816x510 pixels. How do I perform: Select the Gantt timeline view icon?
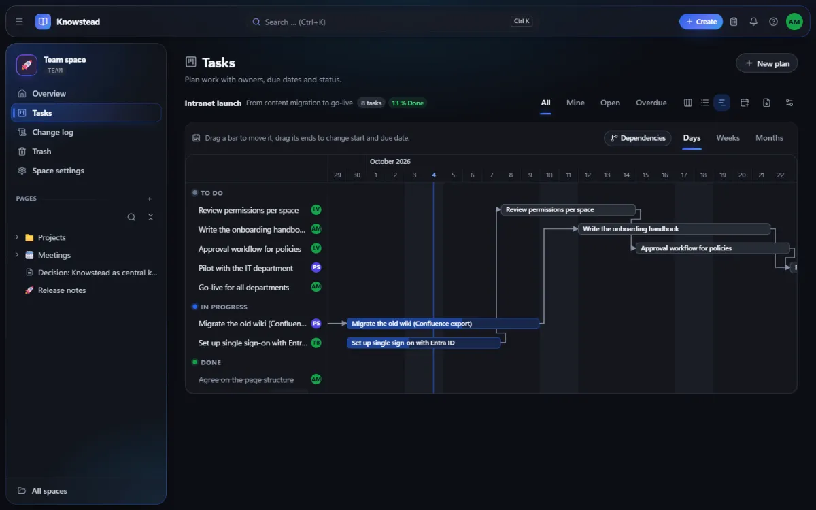coord(721,103)
